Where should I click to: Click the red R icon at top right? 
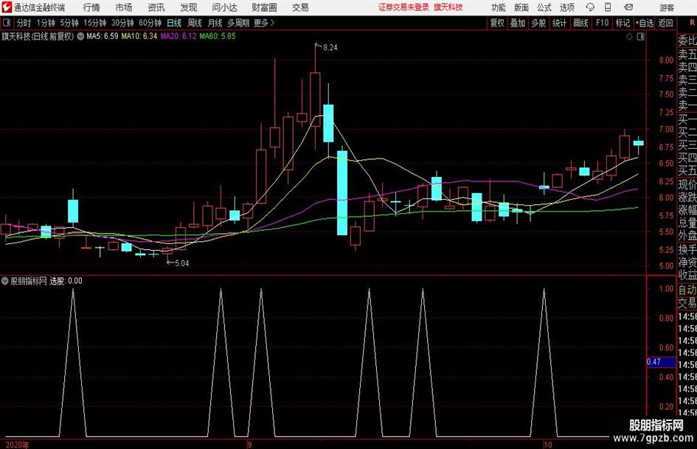click(692, 22)
